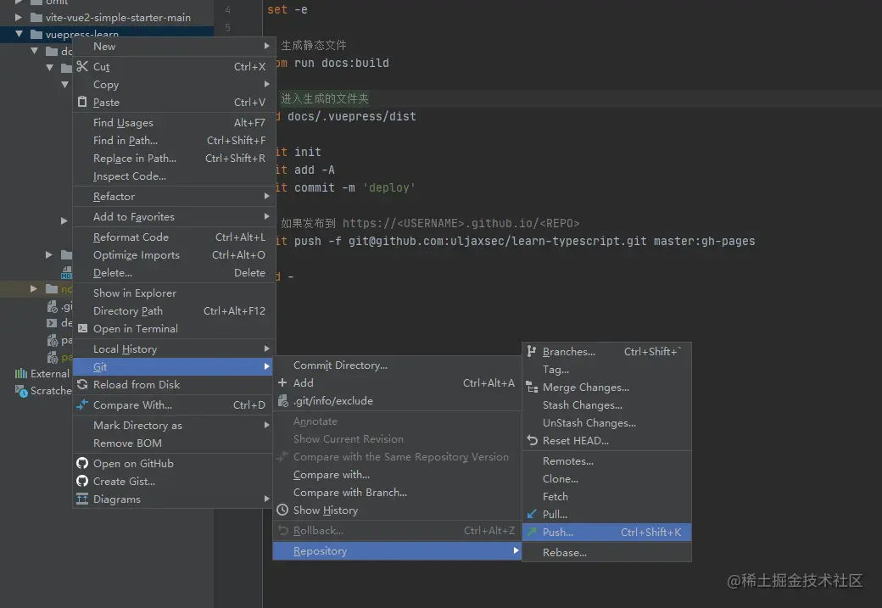The width and height of the screenshot is (882, 608).
Task: Select Remove BOM menu entry
Action: tap(173, 443)
